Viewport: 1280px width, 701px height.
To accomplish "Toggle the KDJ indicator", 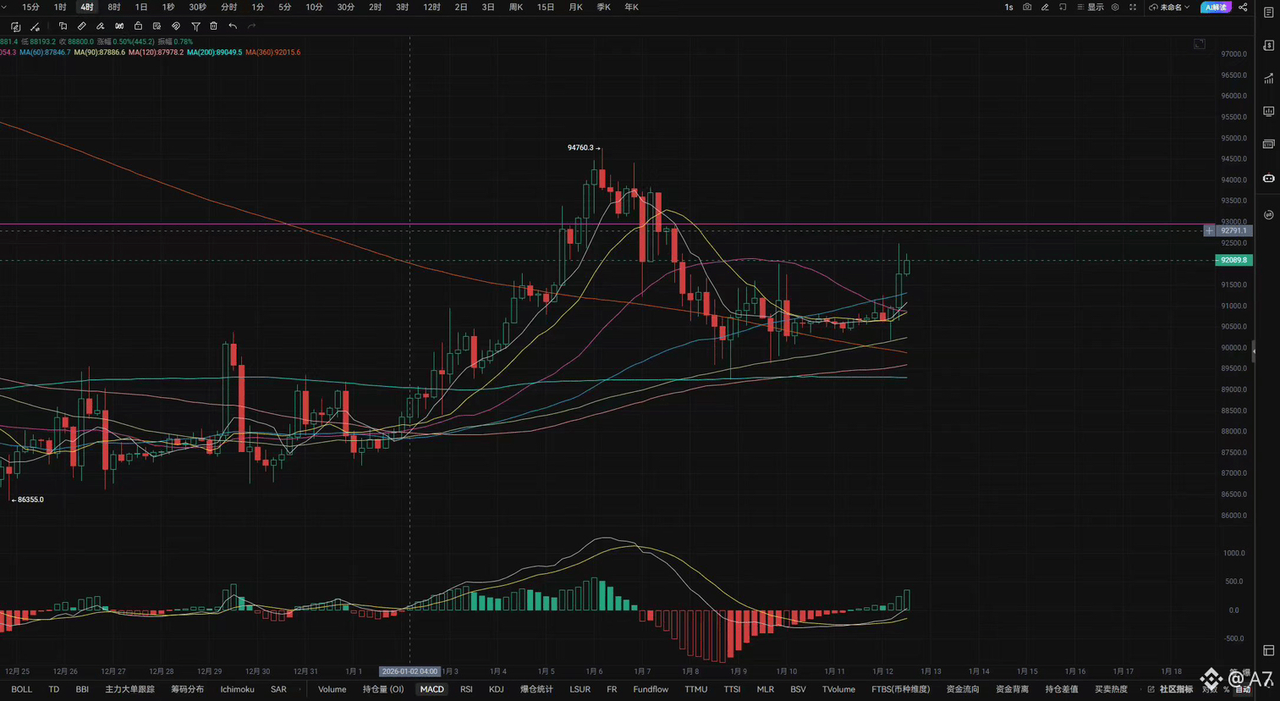I will [497, 689].
